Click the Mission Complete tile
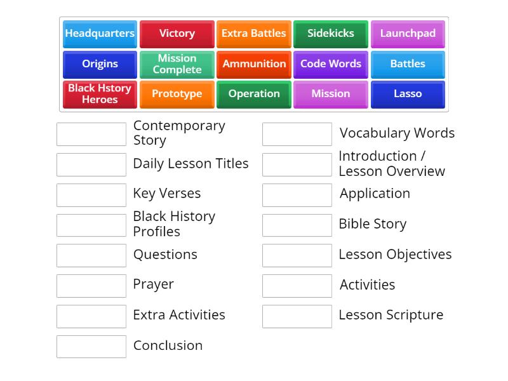The height and width of the screenshot is (381, 508). pos(177,63)
